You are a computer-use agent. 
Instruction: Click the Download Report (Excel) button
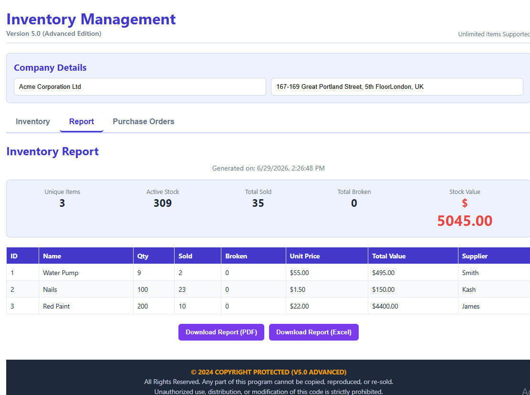click(x=314, y=332)
